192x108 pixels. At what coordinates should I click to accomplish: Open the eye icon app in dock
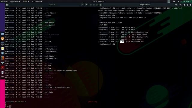[2, 63]
